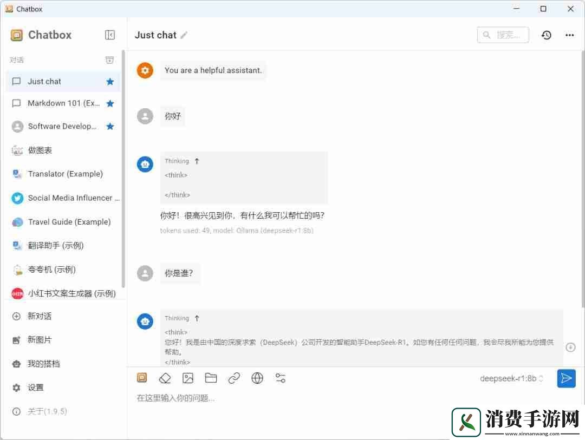Enable web browsing via the globe icon
Image resolution: width=585 pixels, height=440 pixels.
coord(257,378)
